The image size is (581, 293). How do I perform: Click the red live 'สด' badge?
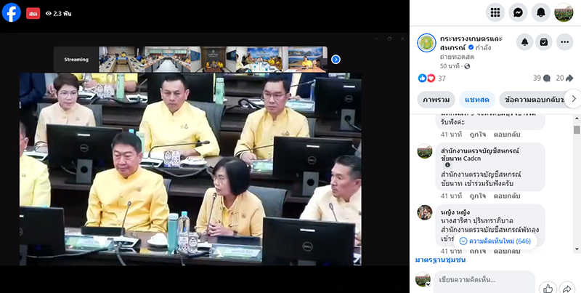[33, 13]
